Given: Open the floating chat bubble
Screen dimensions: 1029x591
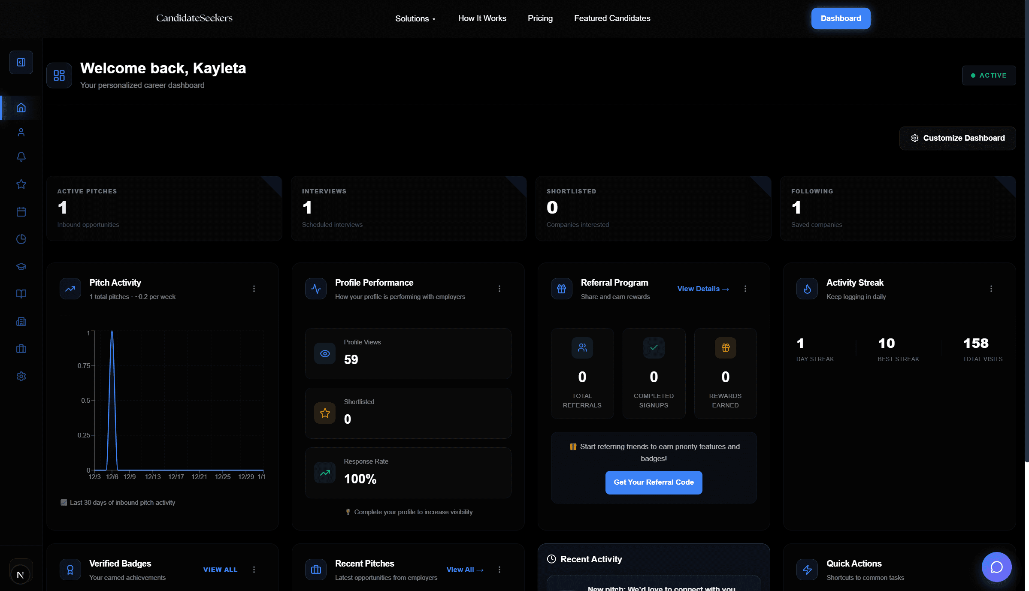Looking at the screenshot, I should pos(996,567).
